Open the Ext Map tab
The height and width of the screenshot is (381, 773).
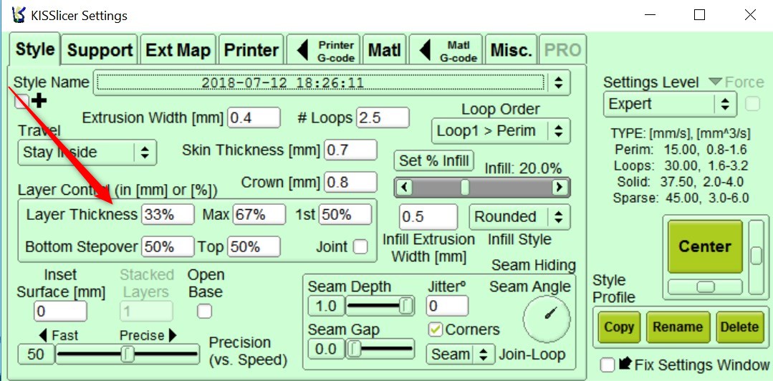click(x=178, y=50)
